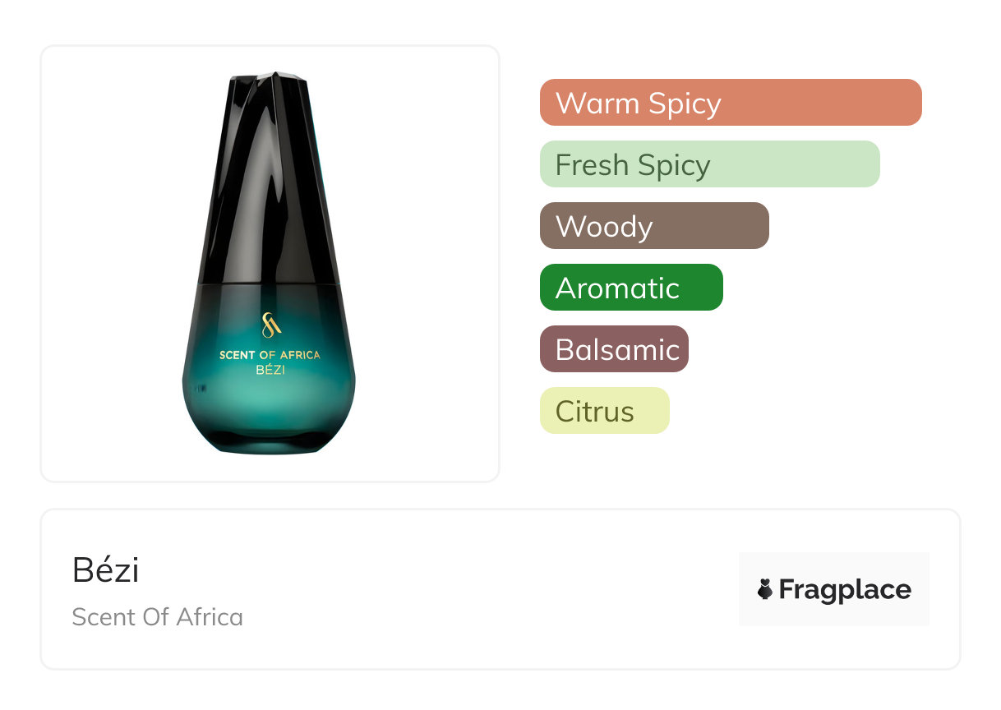Select the Warm Spicy accord bar
This screenshot has height=710, width=1001.
[730, 103]
